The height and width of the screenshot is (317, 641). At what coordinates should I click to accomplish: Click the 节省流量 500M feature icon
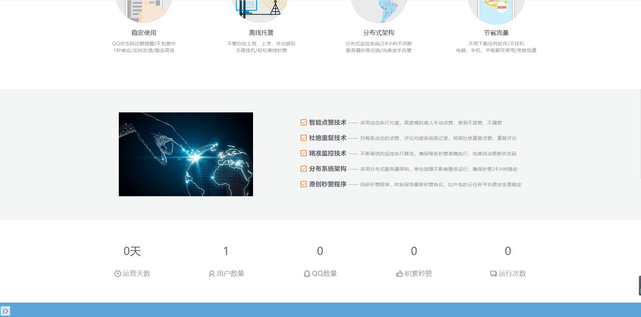(496, 10)
